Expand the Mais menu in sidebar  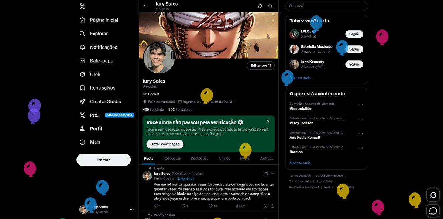90,142
